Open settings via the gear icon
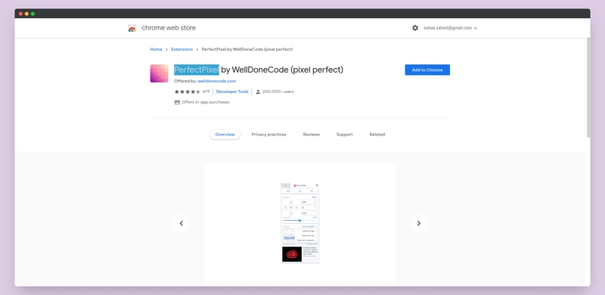Viewport: 605px width, 295px height. (x=415, y=28)
